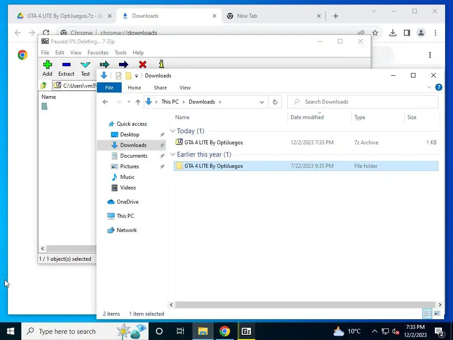Open View menu in 7-Zip

[x=76, y=53]
